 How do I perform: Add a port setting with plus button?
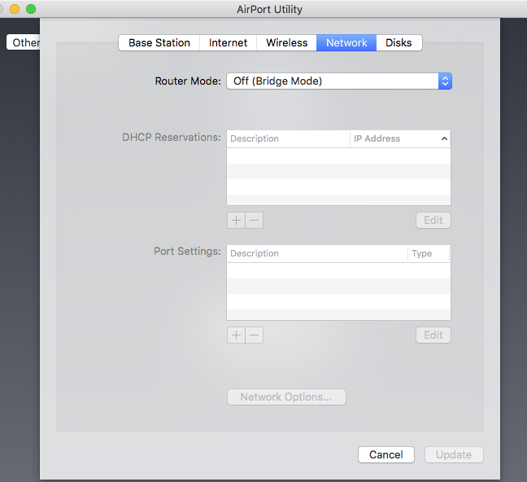[237, 335]
